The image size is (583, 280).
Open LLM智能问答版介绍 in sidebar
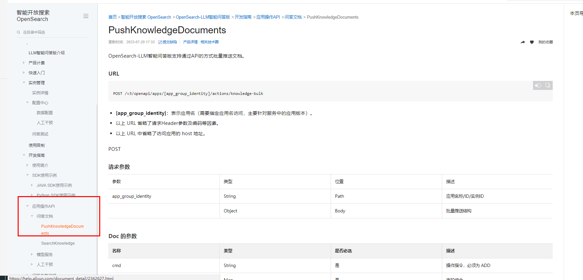47,53
